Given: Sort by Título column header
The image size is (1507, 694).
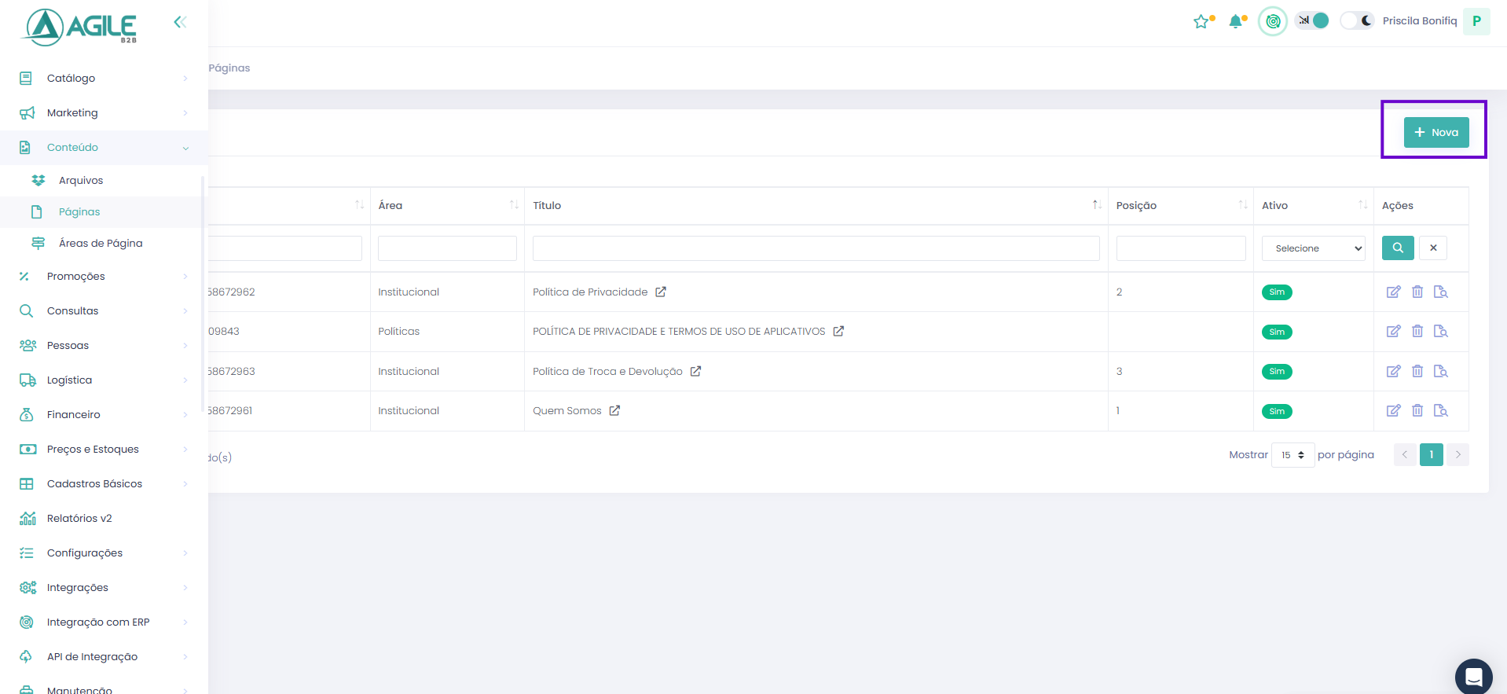Looking at the screenshot, I should pyautogui.click(x=816, y=205).
